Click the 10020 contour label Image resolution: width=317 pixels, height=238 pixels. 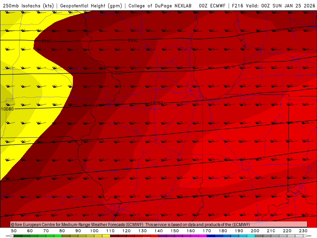(x=117, y=73)
